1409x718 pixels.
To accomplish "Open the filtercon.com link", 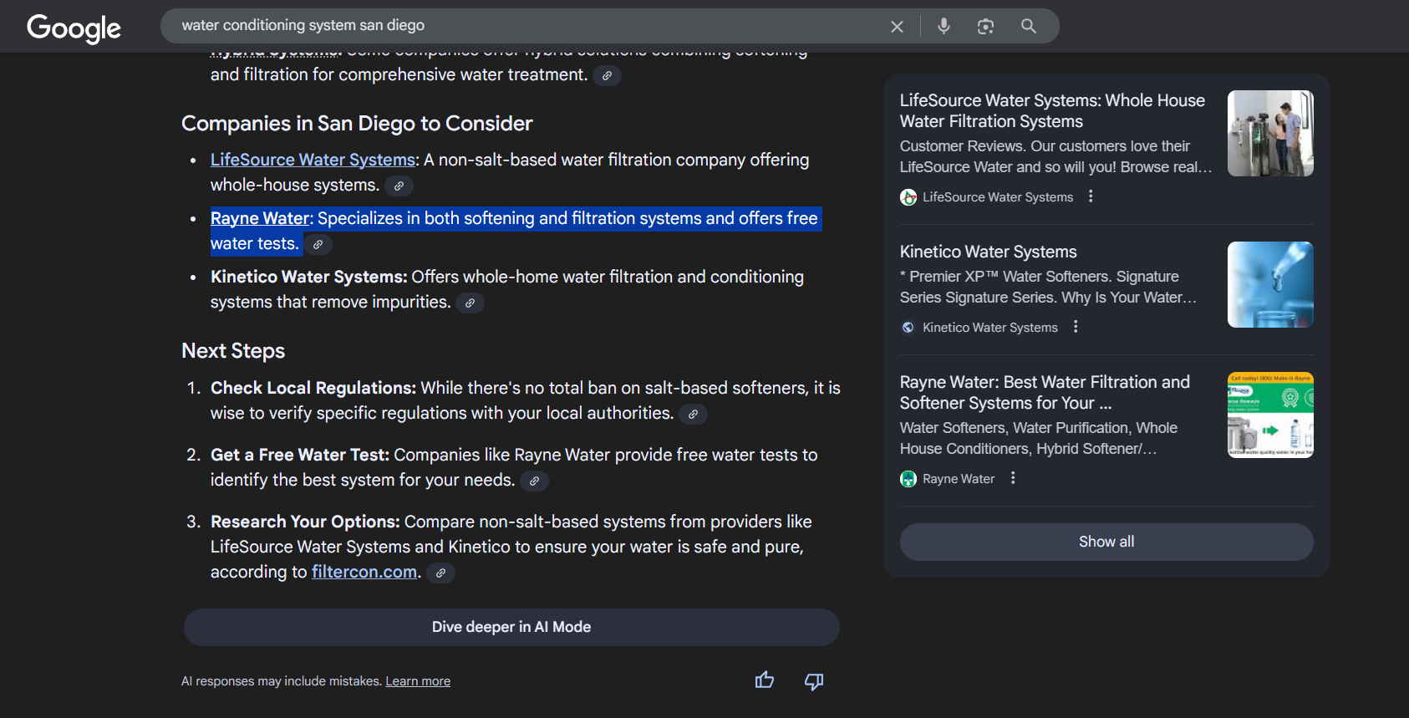I will pos(364,572).
